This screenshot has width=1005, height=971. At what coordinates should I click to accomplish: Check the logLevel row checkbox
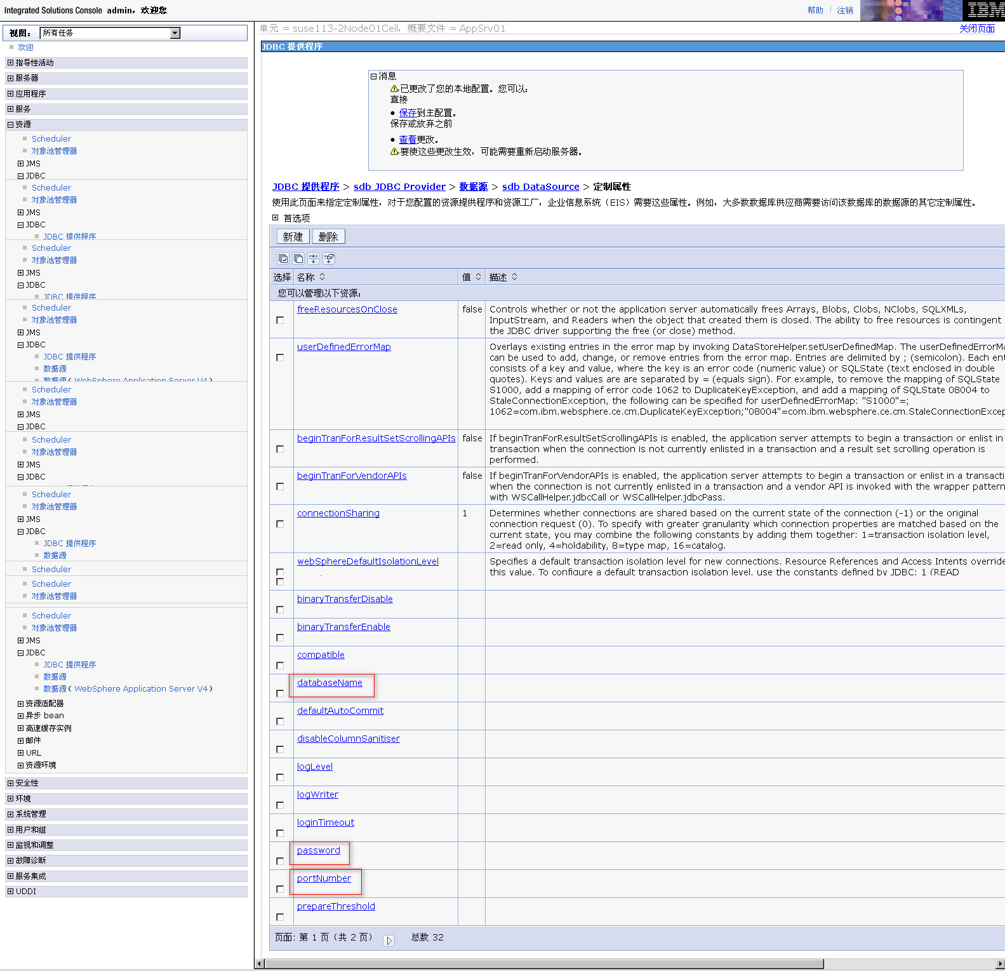click(x=280, y=777)
